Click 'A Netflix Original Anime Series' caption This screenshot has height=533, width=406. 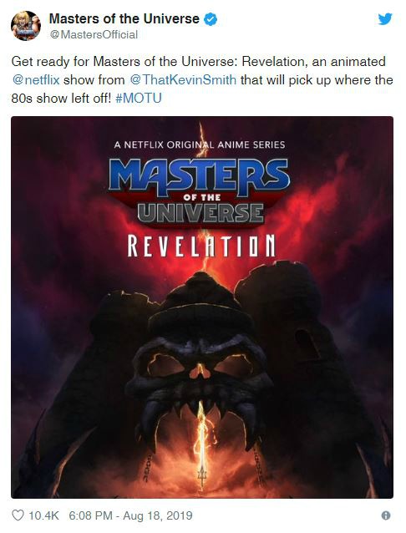200,145
